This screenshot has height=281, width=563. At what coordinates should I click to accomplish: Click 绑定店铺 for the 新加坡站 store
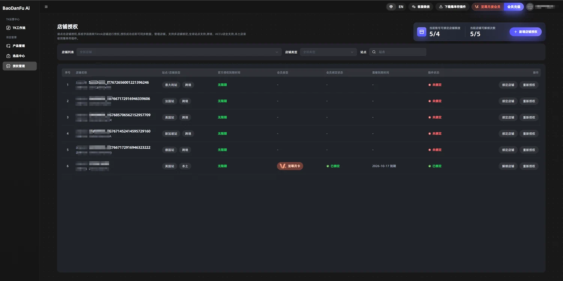click(x=508, y=134)
